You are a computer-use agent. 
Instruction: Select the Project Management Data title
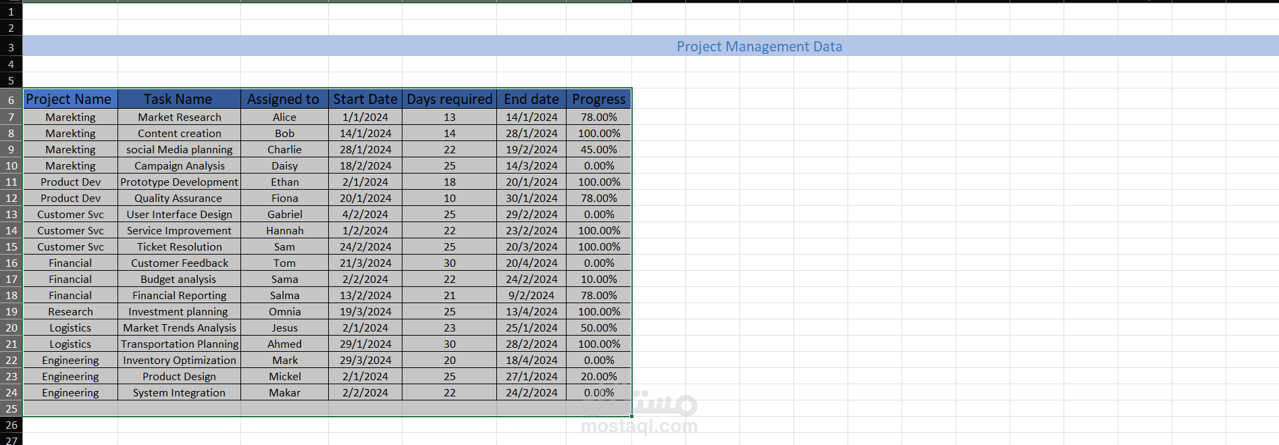point(759,46)
